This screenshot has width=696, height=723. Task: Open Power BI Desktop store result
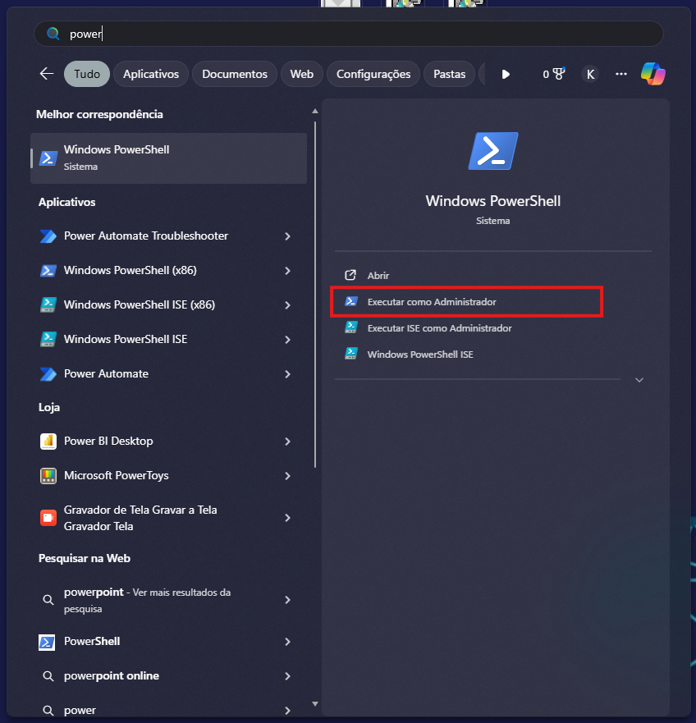pyautogui.click(x=108, y=441)
